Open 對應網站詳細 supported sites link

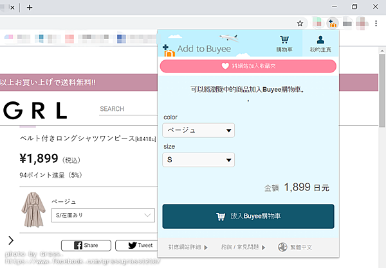188,247
